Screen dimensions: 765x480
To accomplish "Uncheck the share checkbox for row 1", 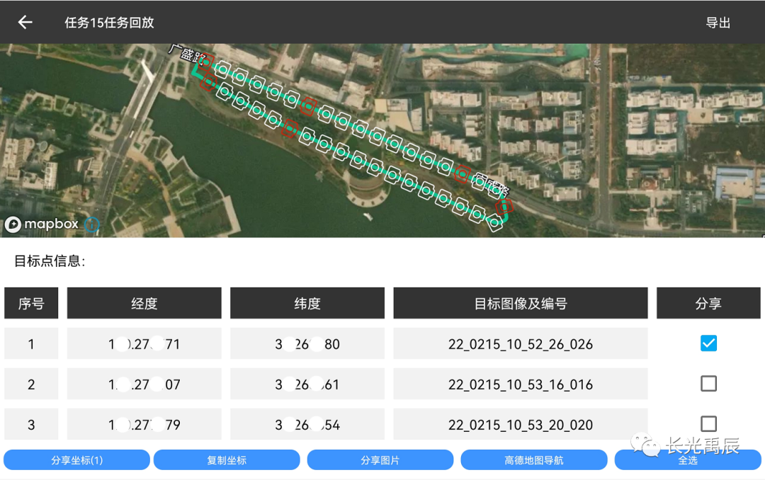I will click(x=708, y=343).
